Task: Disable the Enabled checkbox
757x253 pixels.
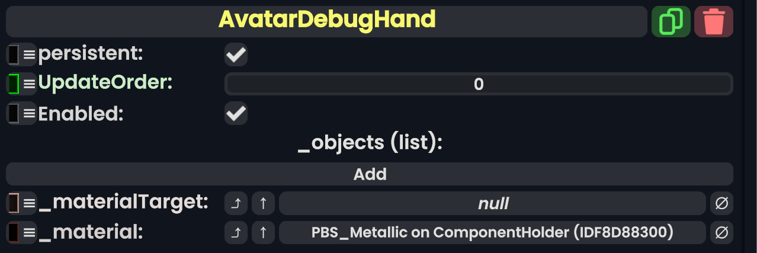Action: [x=236, y=113]
